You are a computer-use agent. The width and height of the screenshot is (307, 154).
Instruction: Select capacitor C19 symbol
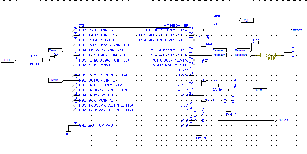tap(204, 37)
